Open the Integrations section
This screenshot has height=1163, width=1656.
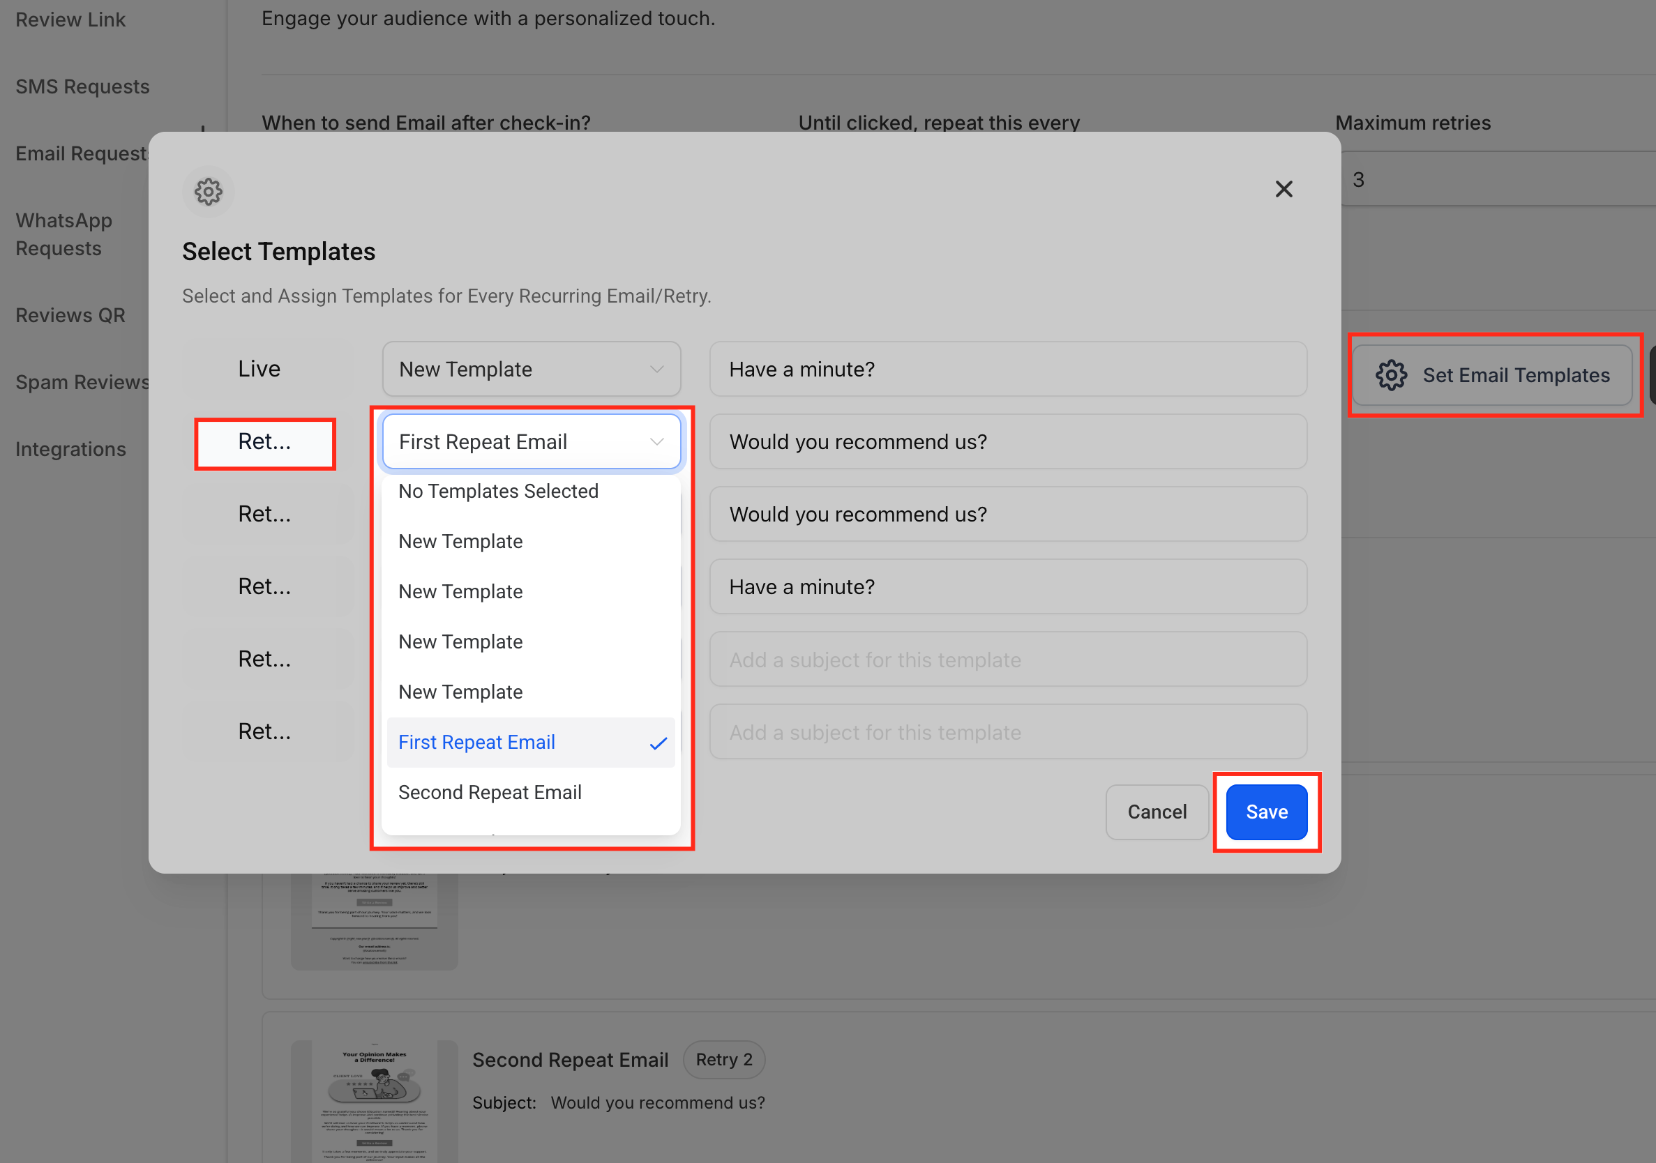[70, 448]
